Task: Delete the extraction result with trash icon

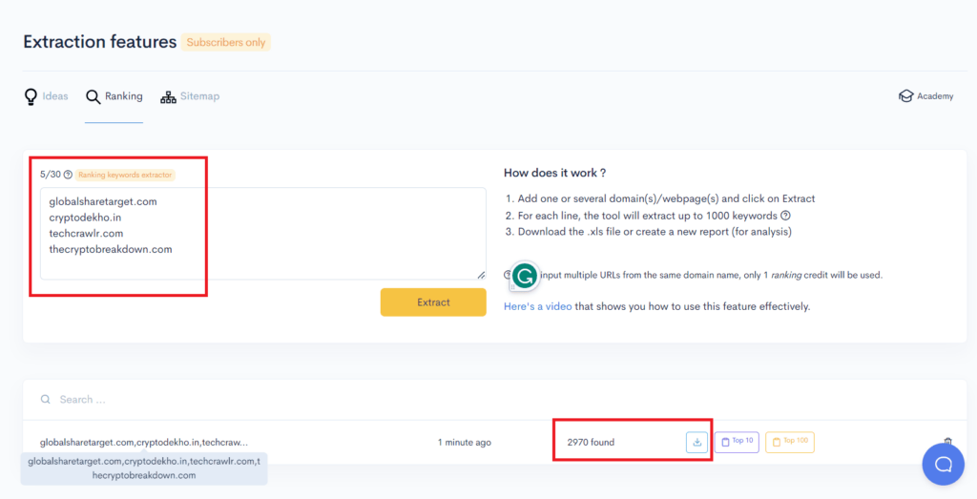Action: (x=947, y=442)
